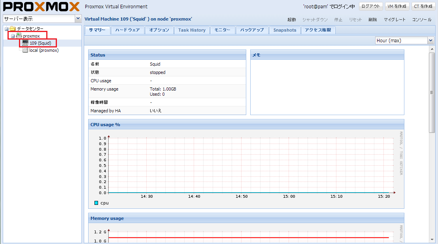This screenshot has width=438, height=244.
Task: Click the local storage icon
Action: (x=25, y=50)
